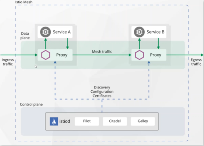Click the Istio Mesh title

tap(24, 2)
